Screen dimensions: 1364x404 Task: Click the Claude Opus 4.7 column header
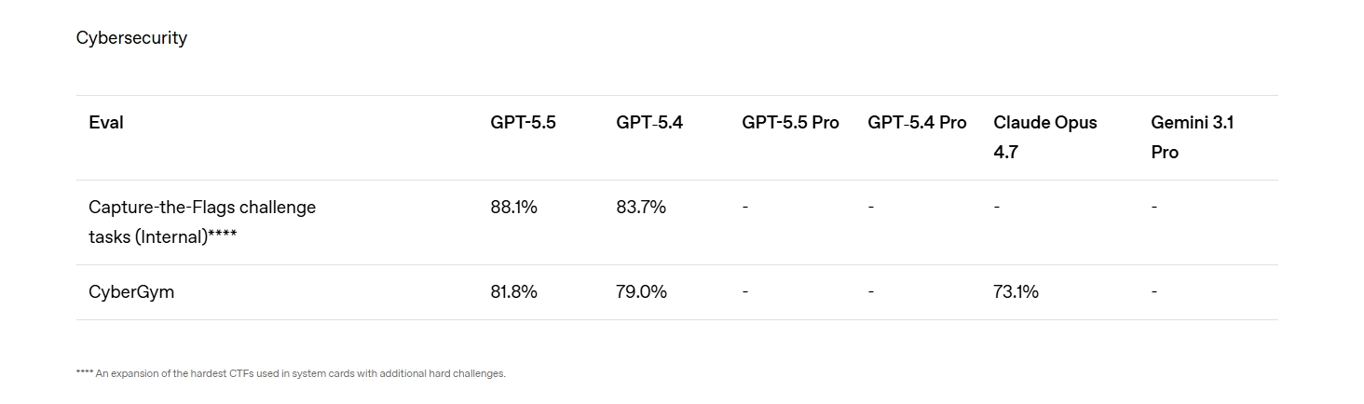[1044, 137]
